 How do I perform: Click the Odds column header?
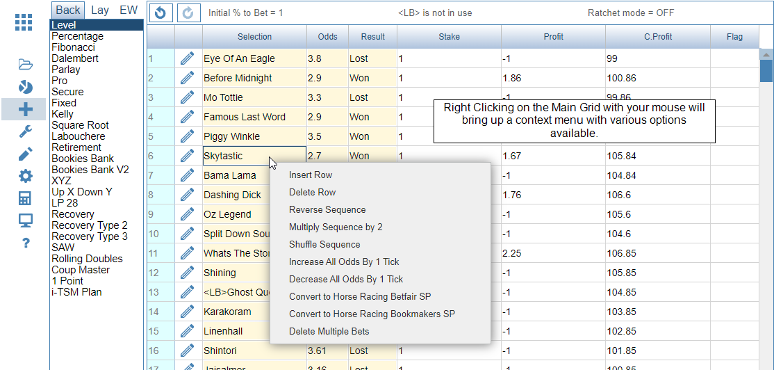pyautogui.click(x=327, y=37)
